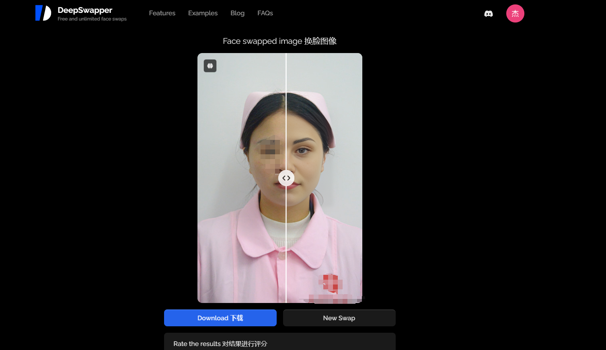Open the Blog link
The image size is (606, 350).
coord(237,13)
